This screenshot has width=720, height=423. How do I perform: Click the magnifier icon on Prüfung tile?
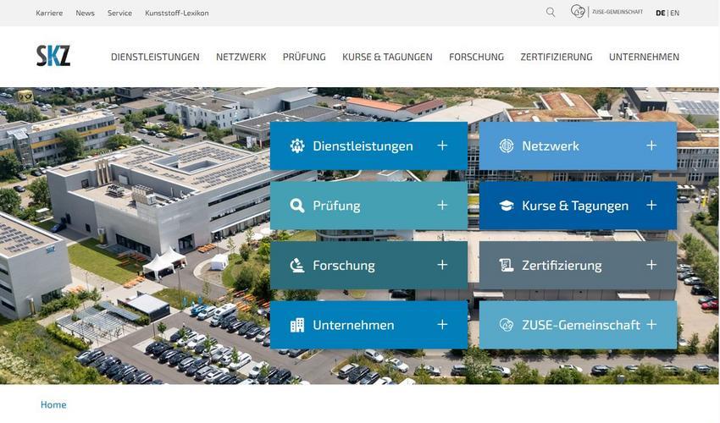297,206
